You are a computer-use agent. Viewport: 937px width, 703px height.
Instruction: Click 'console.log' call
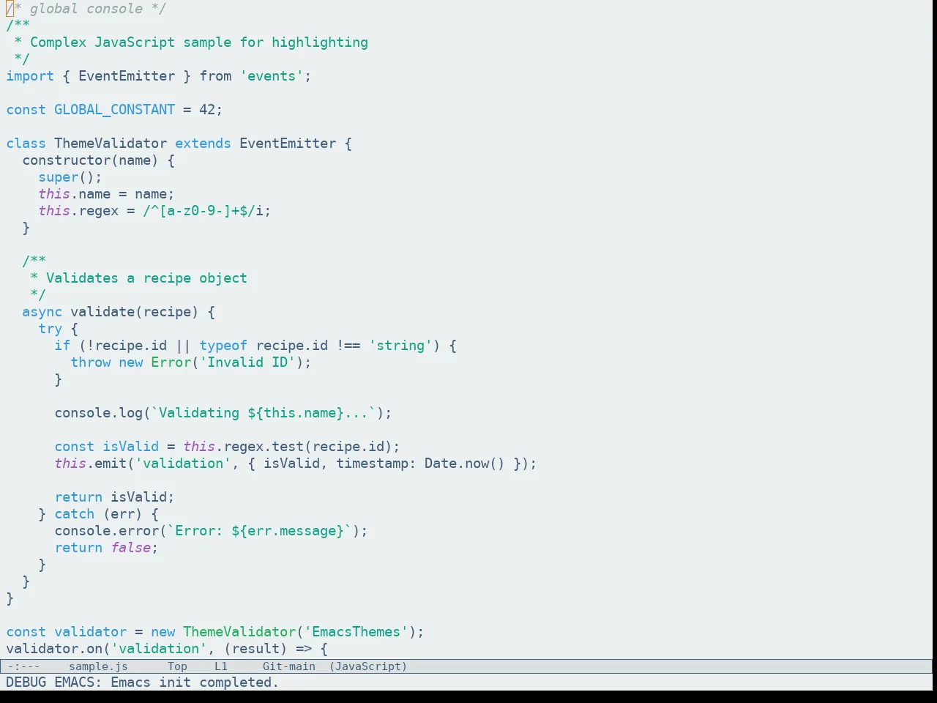click(99, 413)
